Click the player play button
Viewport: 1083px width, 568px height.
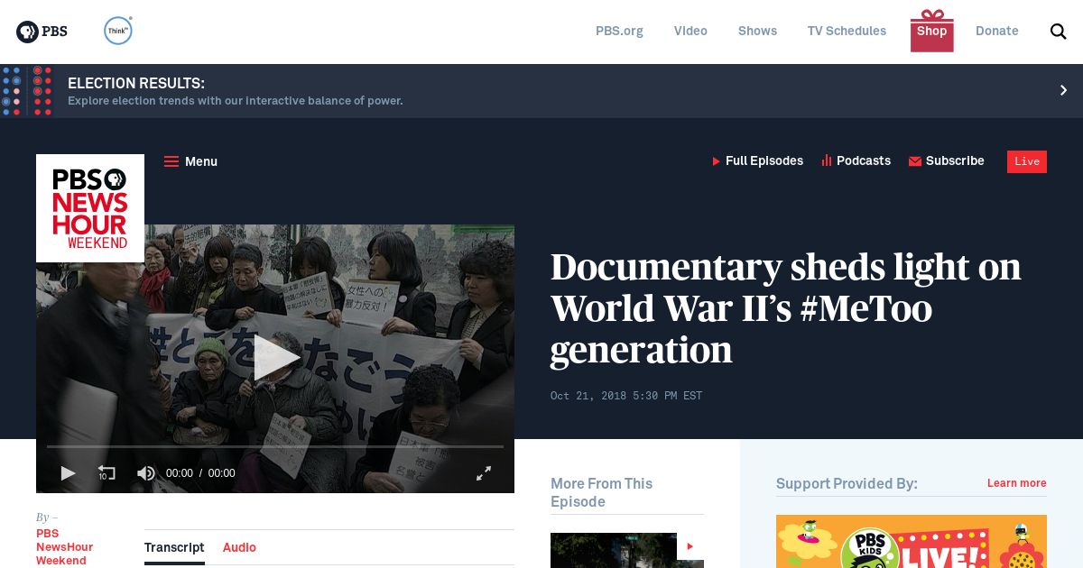pos(68,473)
